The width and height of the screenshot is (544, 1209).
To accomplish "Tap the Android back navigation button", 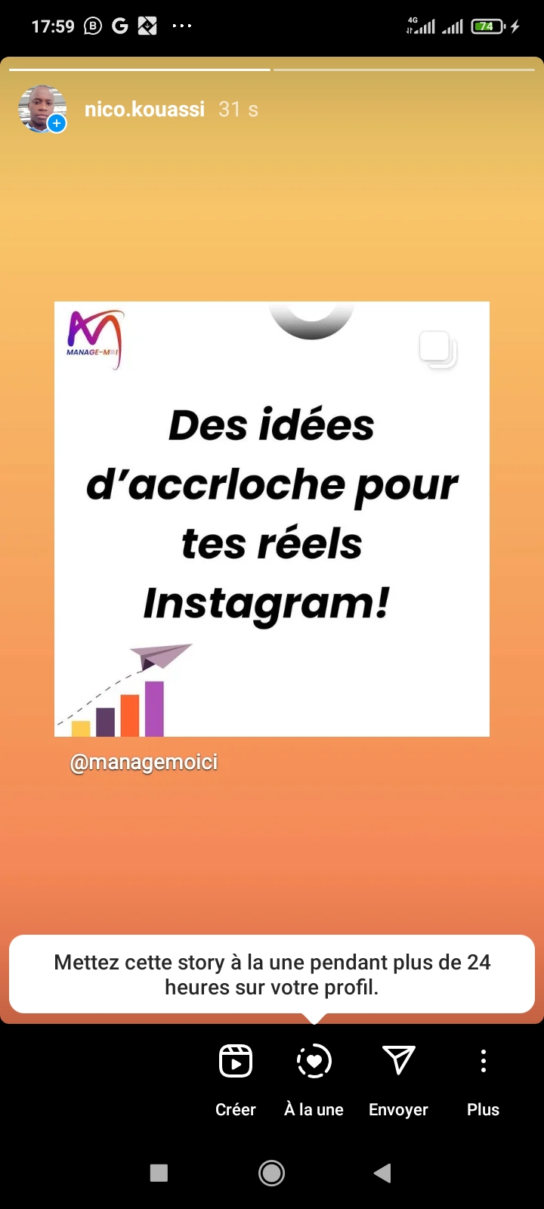I will tap(382, 1173).
